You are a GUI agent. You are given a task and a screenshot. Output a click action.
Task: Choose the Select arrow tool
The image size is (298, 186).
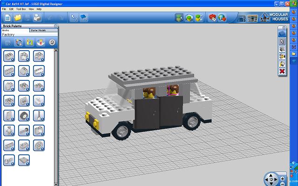(x=282, y=41)
